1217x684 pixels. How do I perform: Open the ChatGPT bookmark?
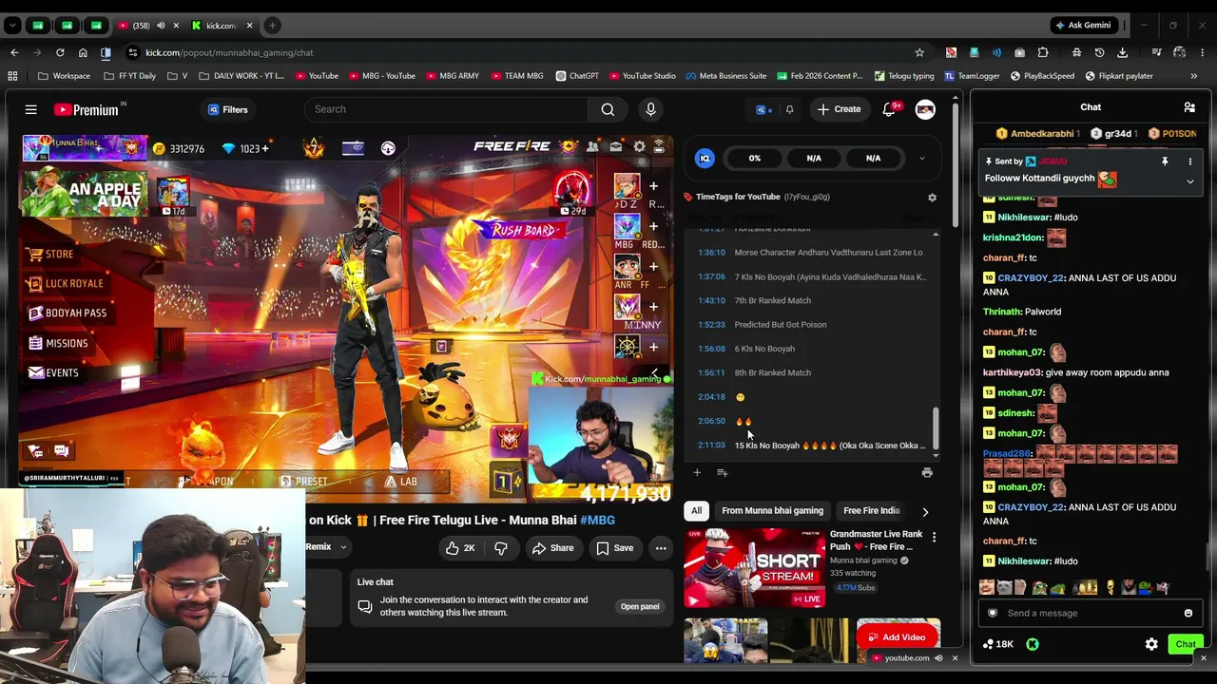coord(577,76)
